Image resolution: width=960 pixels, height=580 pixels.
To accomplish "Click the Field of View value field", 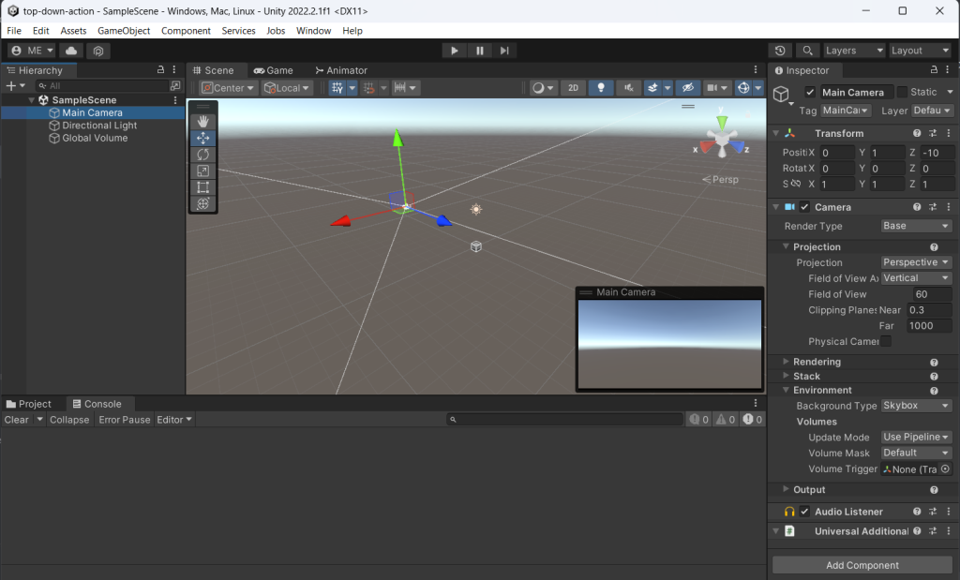I will [932, 294].
